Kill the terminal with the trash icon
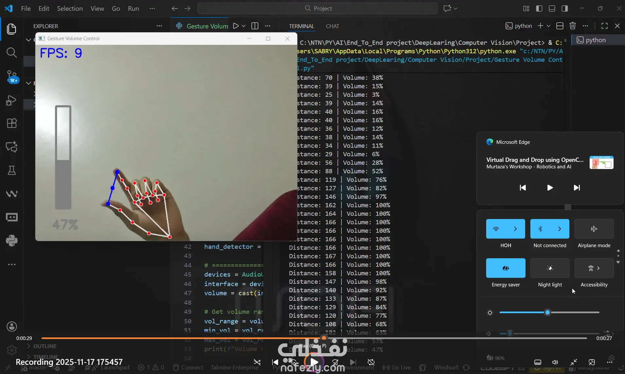Image resolution: width=625 pixels, height=374 pixels. pos(573,26)
